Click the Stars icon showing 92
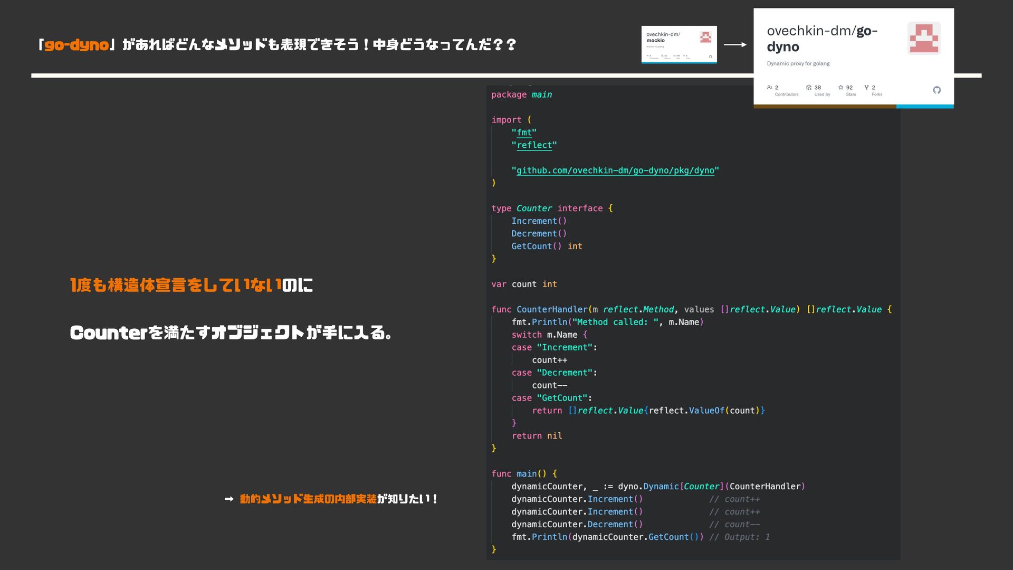1013x570 pixels. (x=840, y=88)
